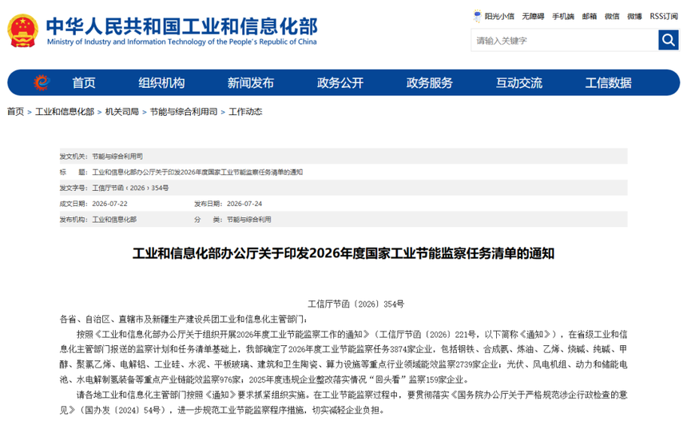This screenshot has width=687, height=421.
Task: Open 政务服务 in the main navigation
Action: tap(430, 83)
